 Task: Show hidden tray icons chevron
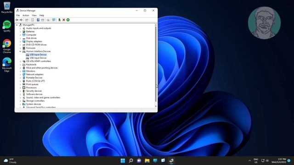pyautogui.click(x=249, y=161)
